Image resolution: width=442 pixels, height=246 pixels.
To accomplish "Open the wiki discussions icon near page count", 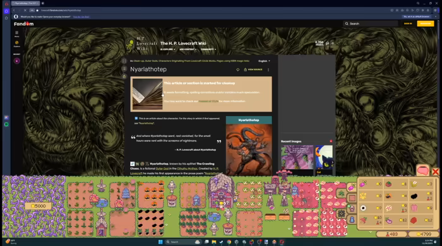I will tap(327, 44).
